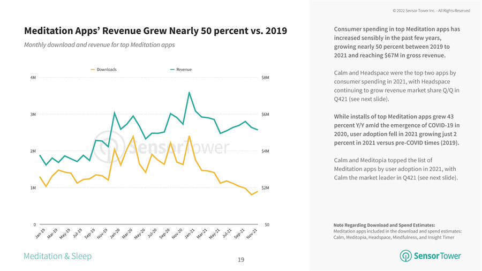The image size is (482, 271).
Task: Click the paragraph beginning 'Calm and Headspace were'
Action: tap(396, 86)
